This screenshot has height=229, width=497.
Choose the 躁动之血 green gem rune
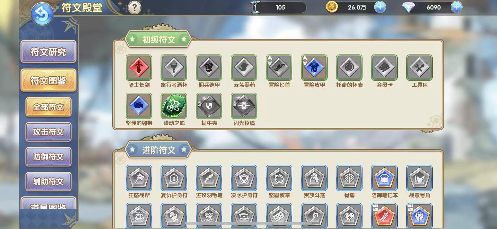click(174, 106)
